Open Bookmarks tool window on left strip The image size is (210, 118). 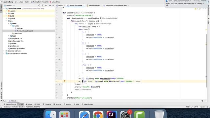click(x=1, y=96)
